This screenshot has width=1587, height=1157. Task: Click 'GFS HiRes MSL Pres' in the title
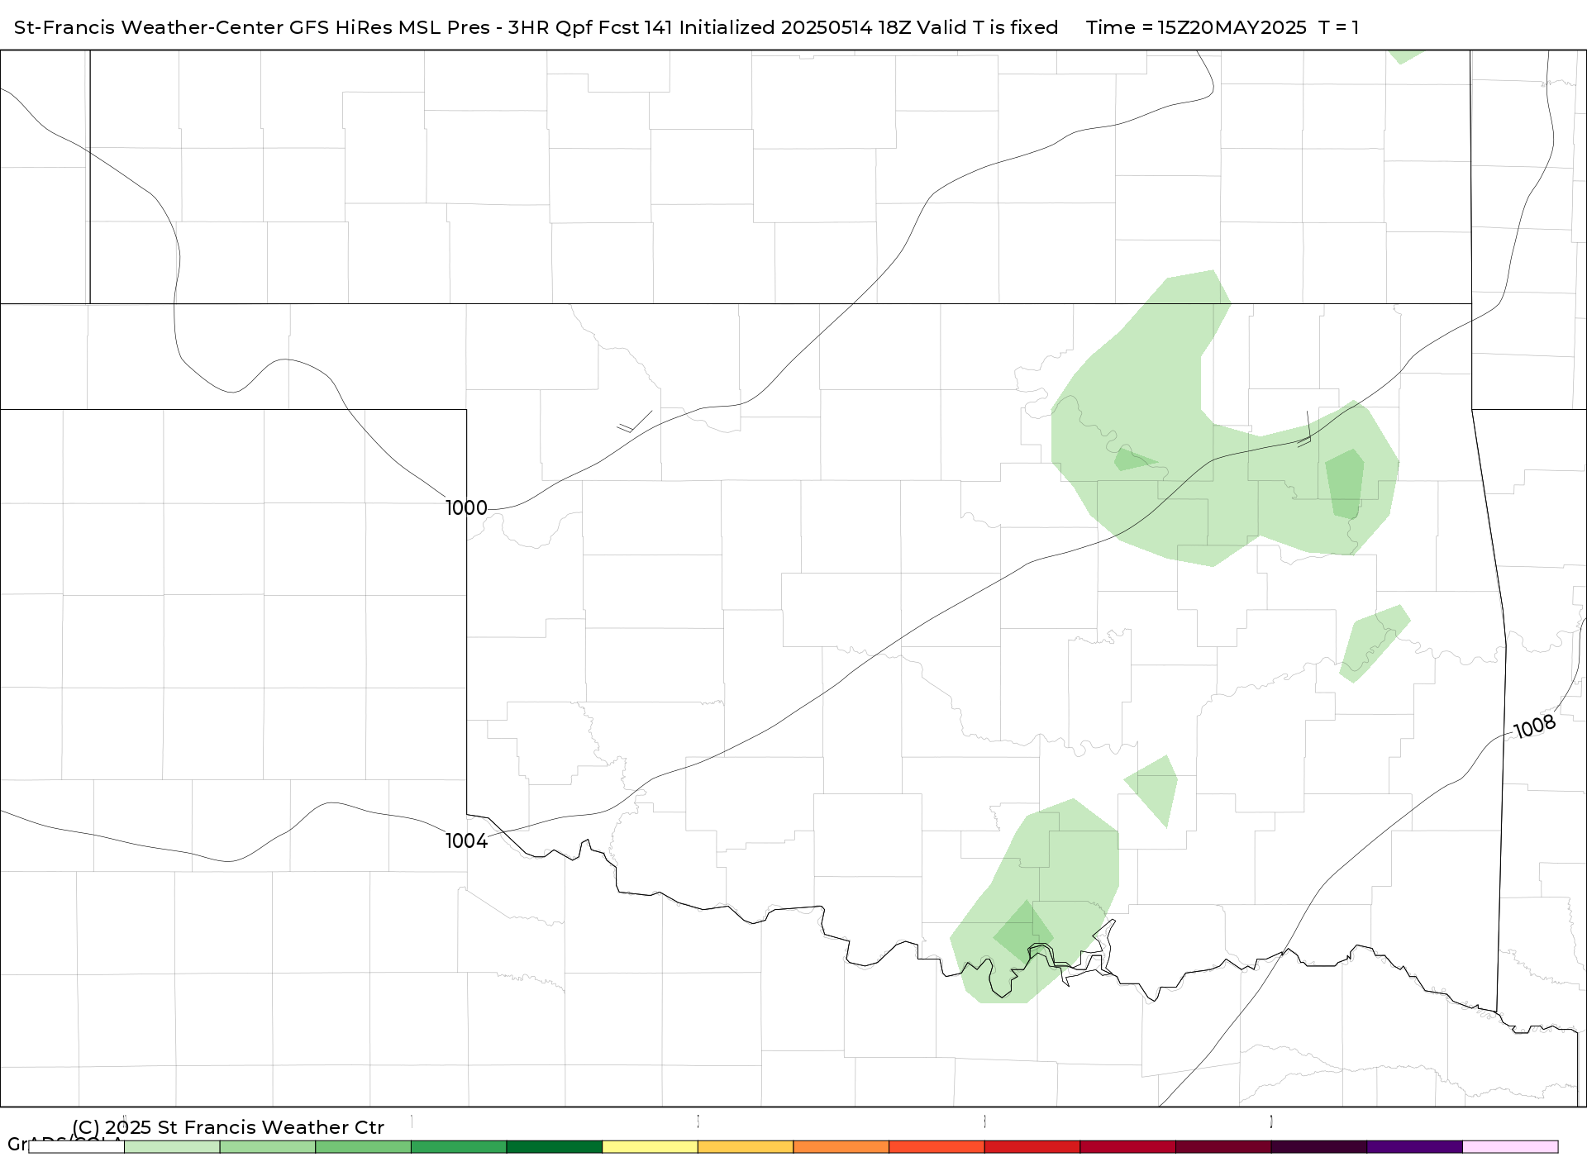click(x=389, y=27)
